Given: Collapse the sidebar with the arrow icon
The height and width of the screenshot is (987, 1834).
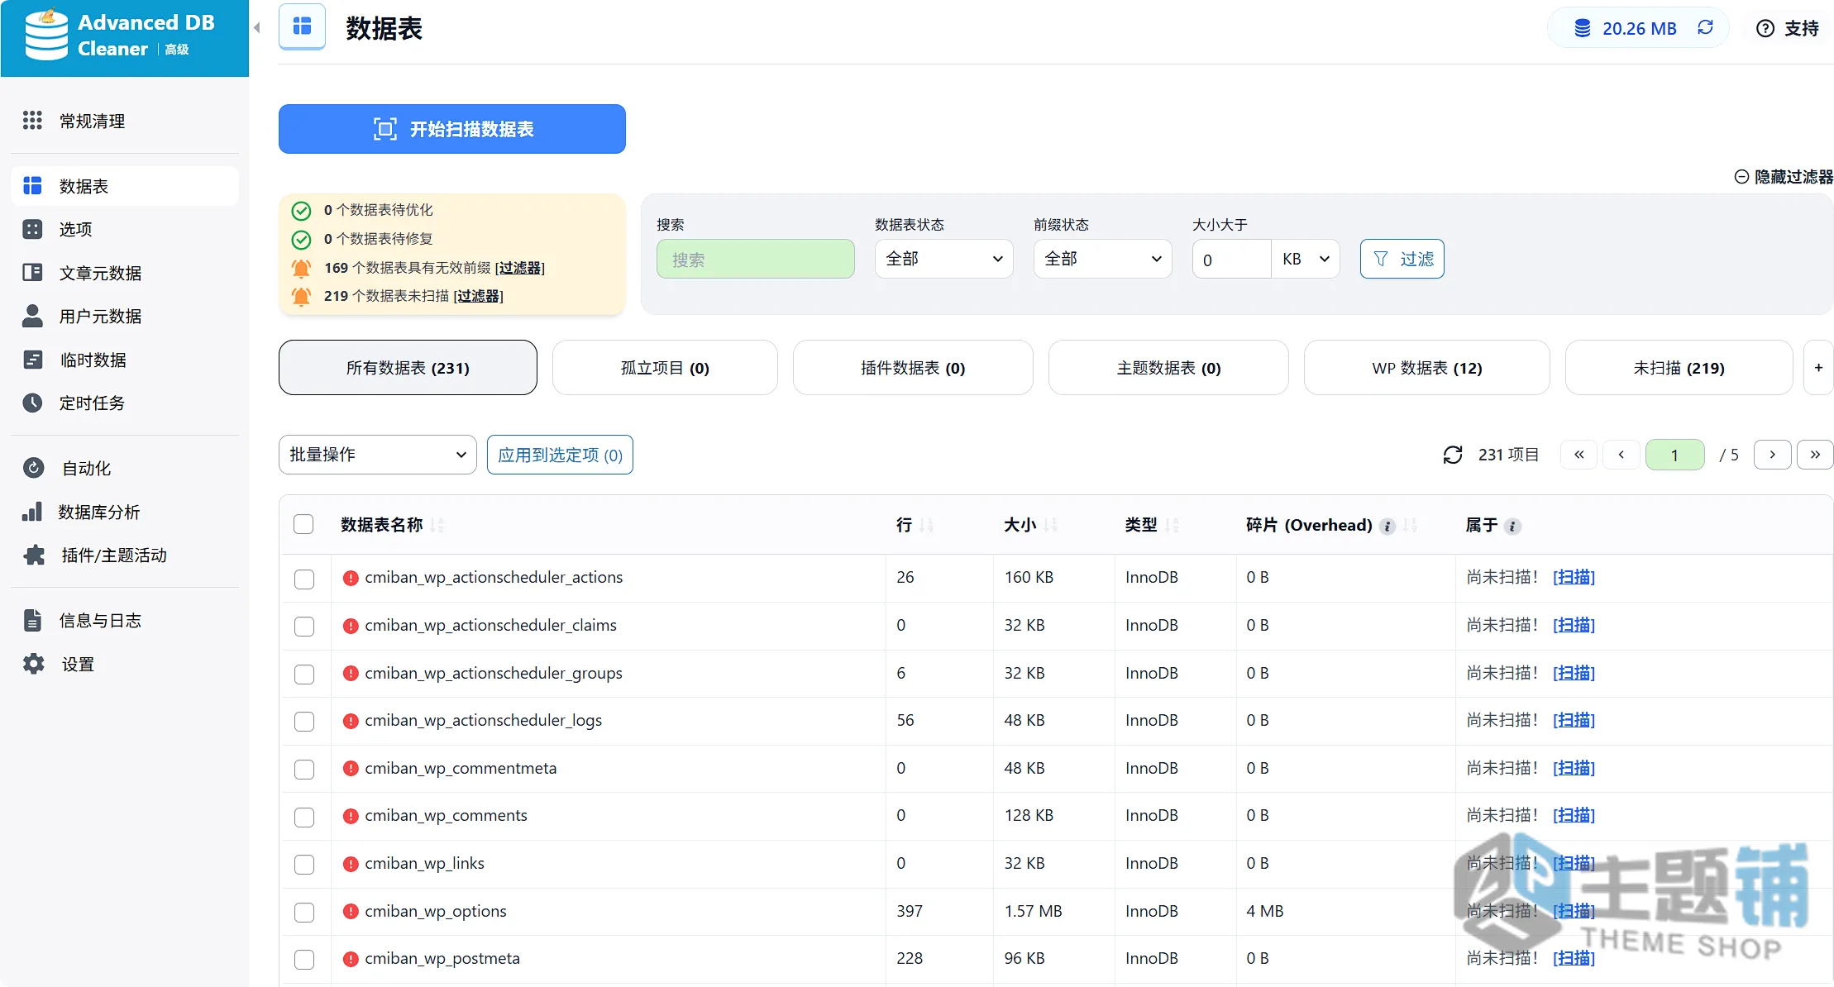Looking at the screenshot, I should point(257,28).
